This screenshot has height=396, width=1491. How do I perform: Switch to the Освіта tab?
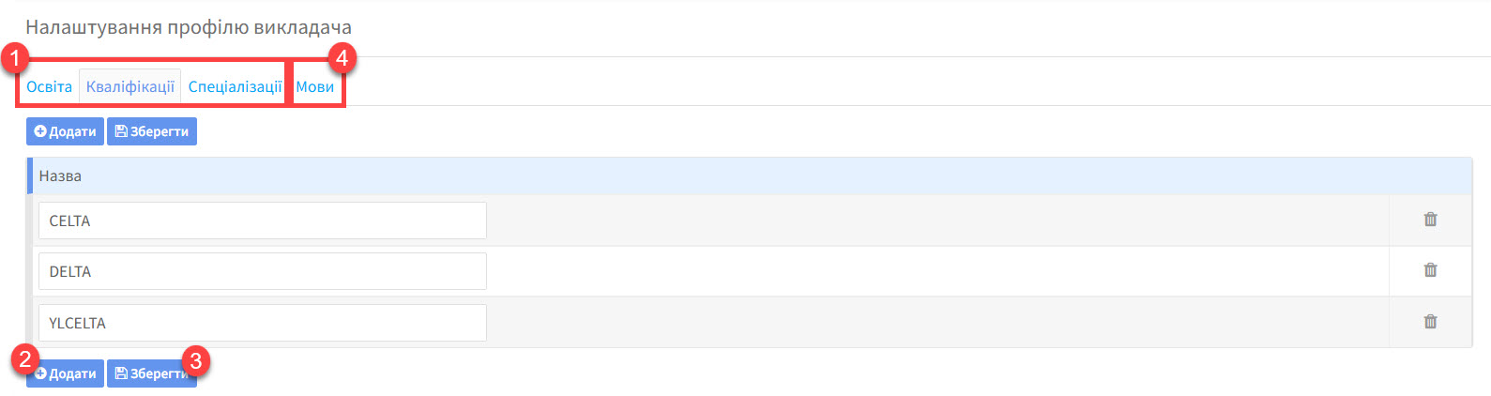49,86
